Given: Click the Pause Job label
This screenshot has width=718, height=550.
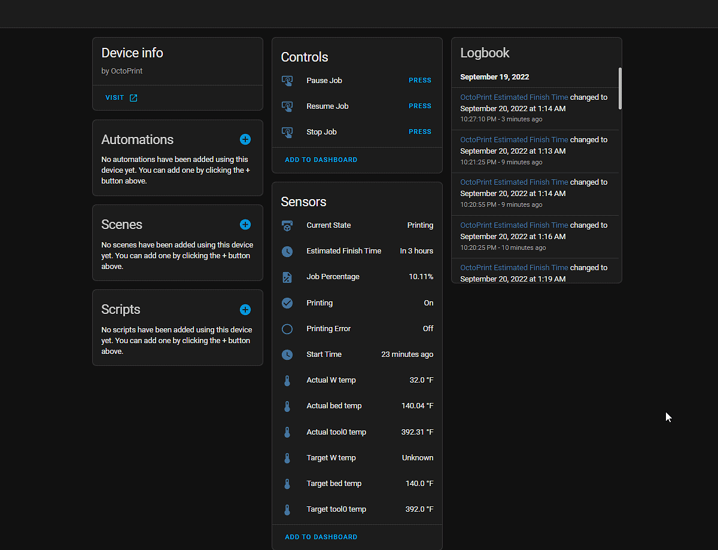Looking at the screenshot, I should [x=324, y=81].
